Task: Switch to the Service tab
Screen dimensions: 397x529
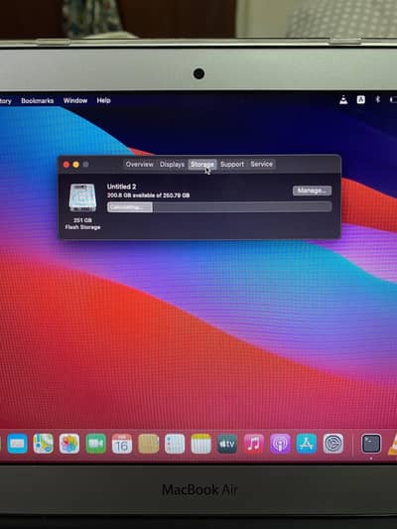Action: [261, 165]
